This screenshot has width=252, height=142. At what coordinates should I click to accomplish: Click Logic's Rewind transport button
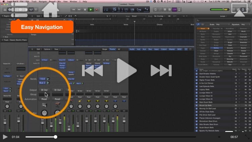(x=74, y=10)
